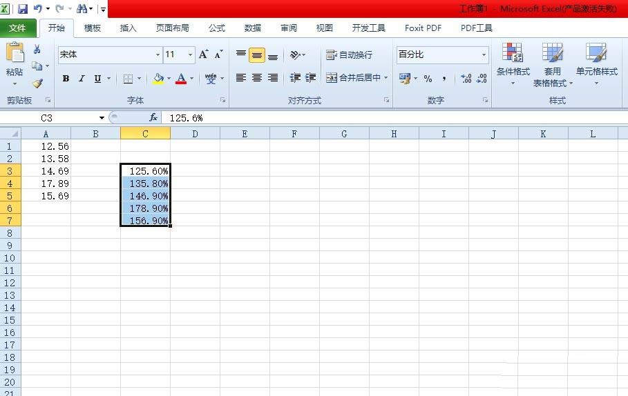Open the font size 11 dropdown
This screenshot has width=628, height=396.
[190, 55]
